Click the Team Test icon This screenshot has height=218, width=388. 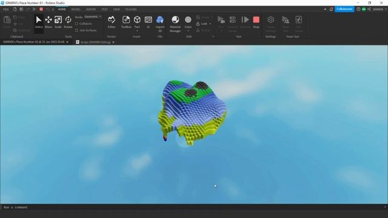point(286,19)
